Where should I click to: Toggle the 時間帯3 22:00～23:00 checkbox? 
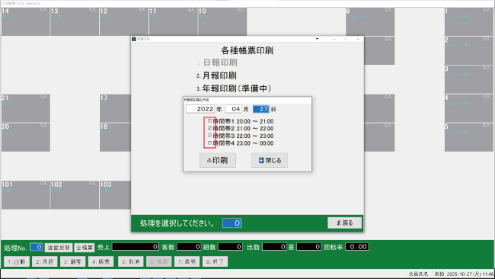[209, 136]
